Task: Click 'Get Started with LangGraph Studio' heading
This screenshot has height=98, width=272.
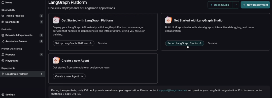Action: pos(198,20)
